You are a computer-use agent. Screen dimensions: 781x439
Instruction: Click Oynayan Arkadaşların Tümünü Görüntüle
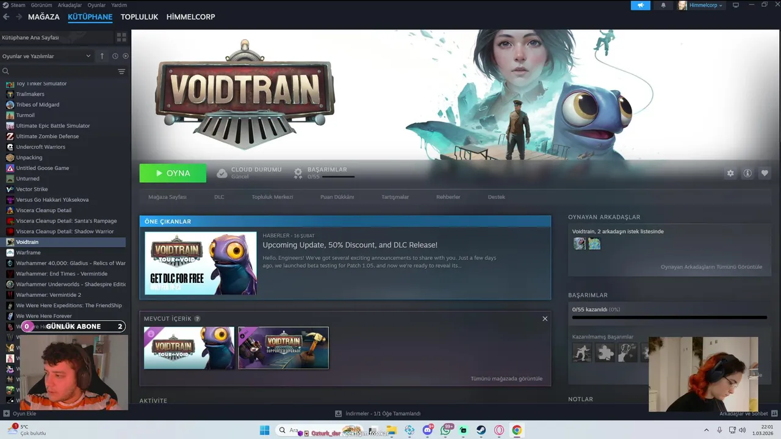coord(711,267)
